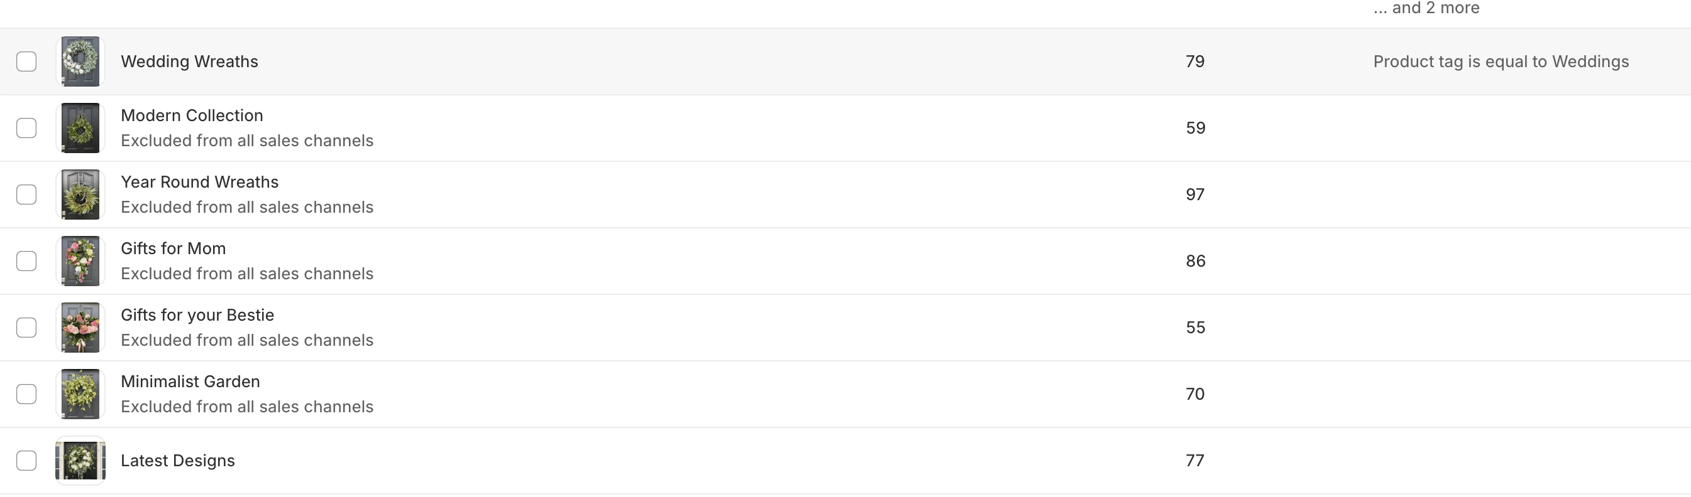Open the Latest Designs thumbnail
Viewport: 1691px width, 497px height.
tap(80, 460)
